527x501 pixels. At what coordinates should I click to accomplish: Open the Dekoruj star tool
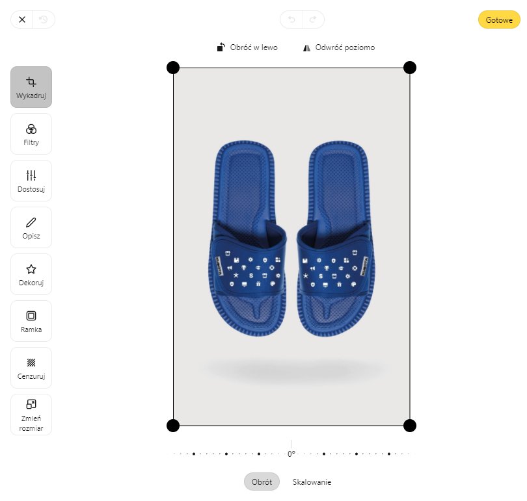31,274
